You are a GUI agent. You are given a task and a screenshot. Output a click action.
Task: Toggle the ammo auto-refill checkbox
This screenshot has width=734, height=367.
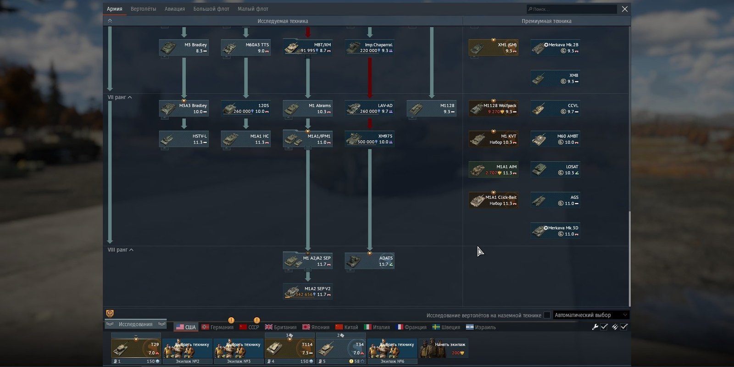624,327
